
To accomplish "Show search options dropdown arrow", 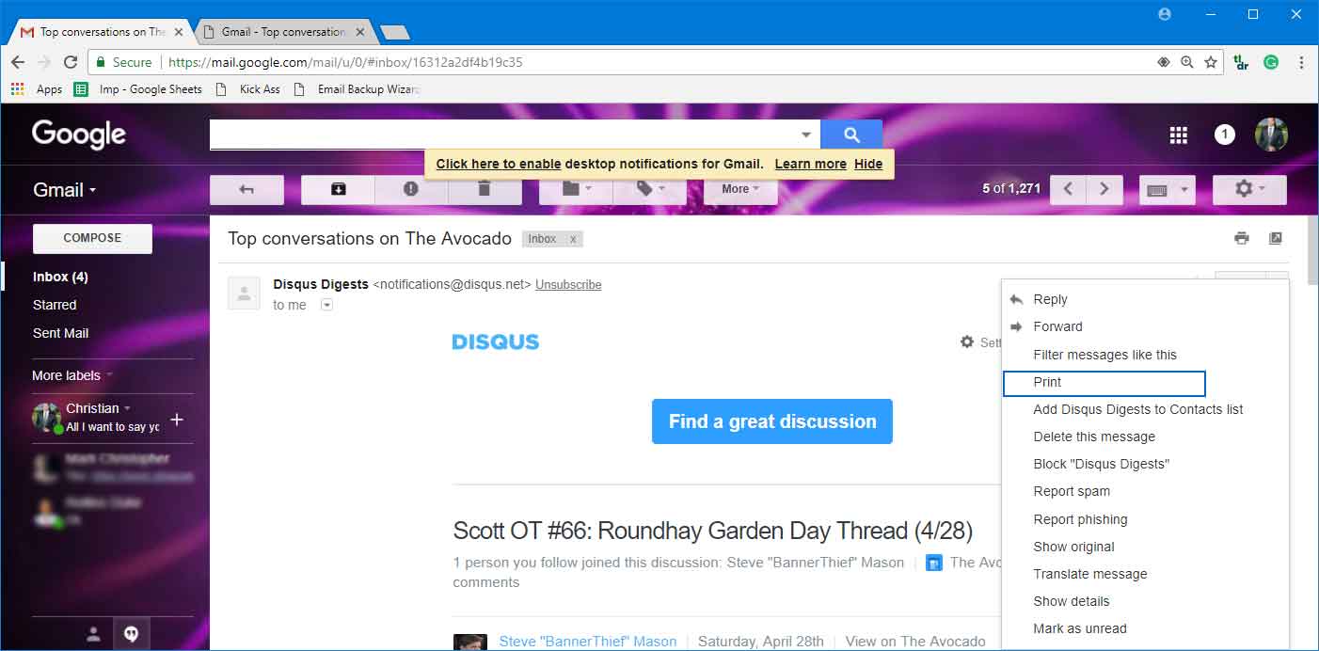I will pyautogui.click(x=805, y=135).
